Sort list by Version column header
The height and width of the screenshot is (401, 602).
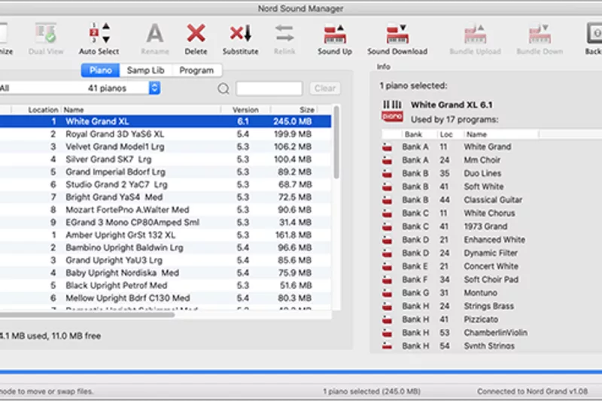(x=245, y=110)
